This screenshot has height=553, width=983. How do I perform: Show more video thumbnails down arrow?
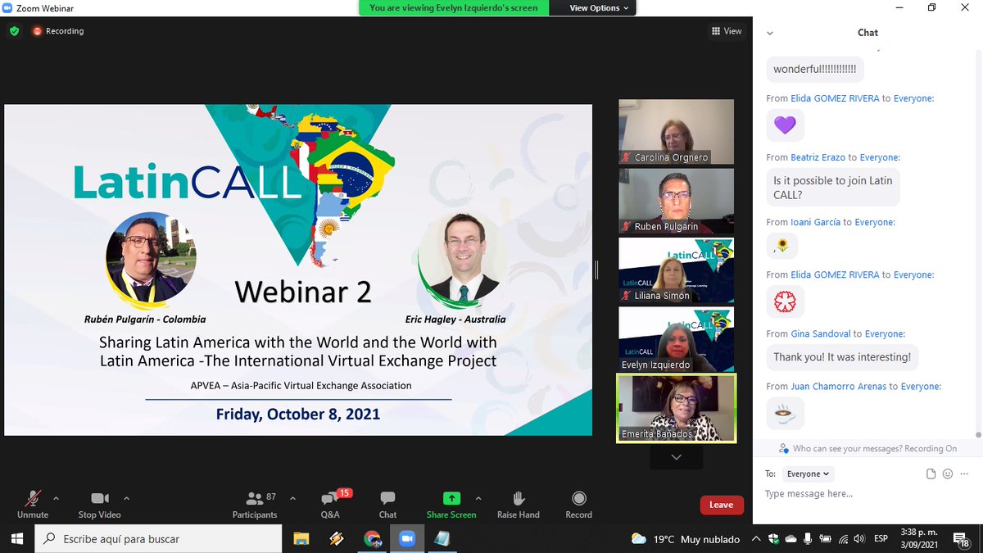tap(676, 457)
